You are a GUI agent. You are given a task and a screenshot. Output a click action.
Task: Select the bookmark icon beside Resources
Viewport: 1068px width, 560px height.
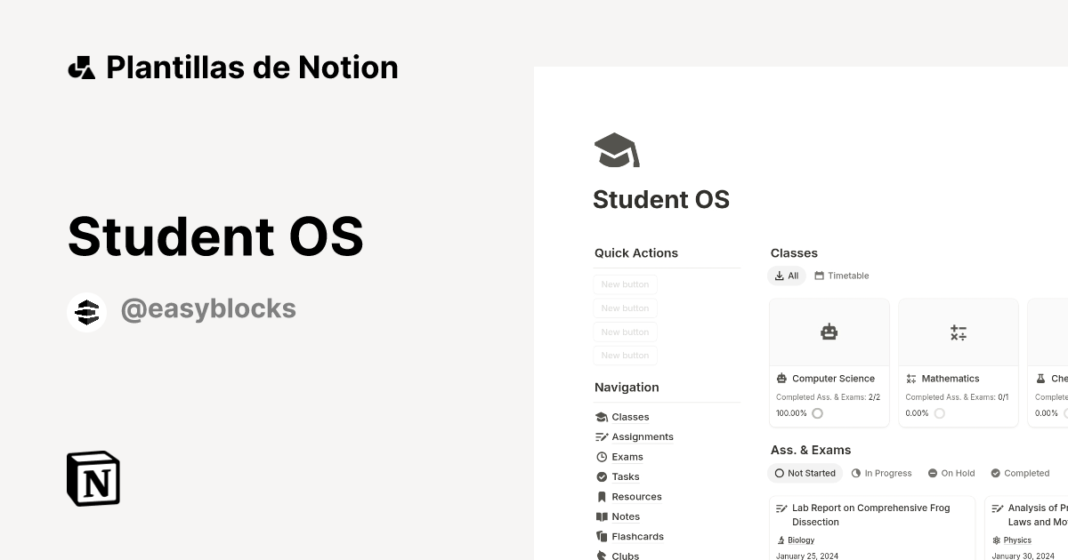pyautogui.click(x=602, y=496)
